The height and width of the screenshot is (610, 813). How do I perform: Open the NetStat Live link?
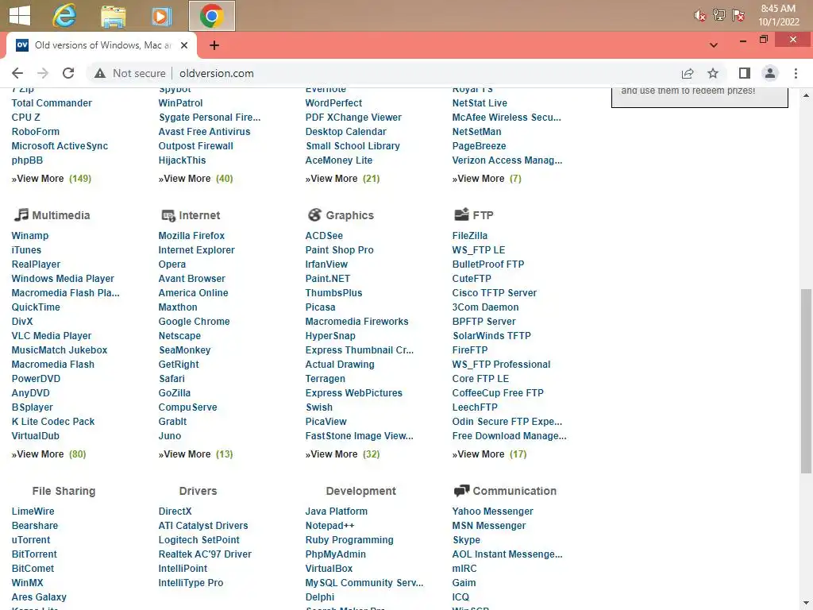480,102
